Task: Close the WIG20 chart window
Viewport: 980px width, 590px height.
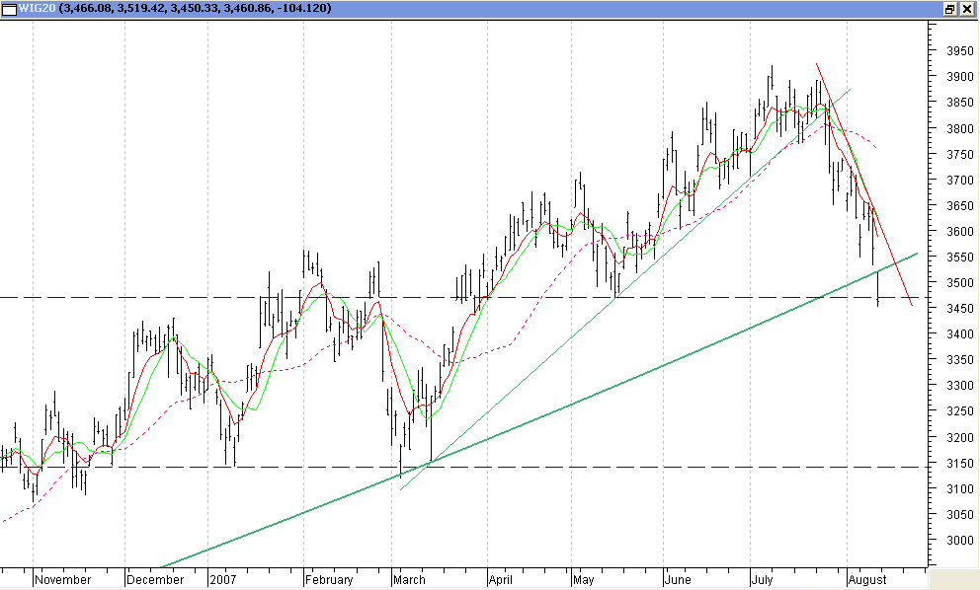Action: (967, 9)
